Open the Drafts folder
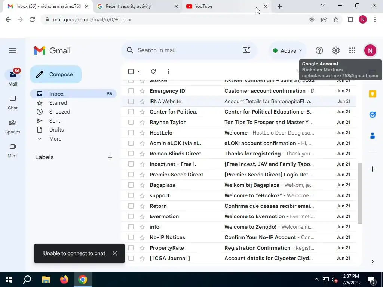This screenshot has width=383, height=287. click(73, 130)
